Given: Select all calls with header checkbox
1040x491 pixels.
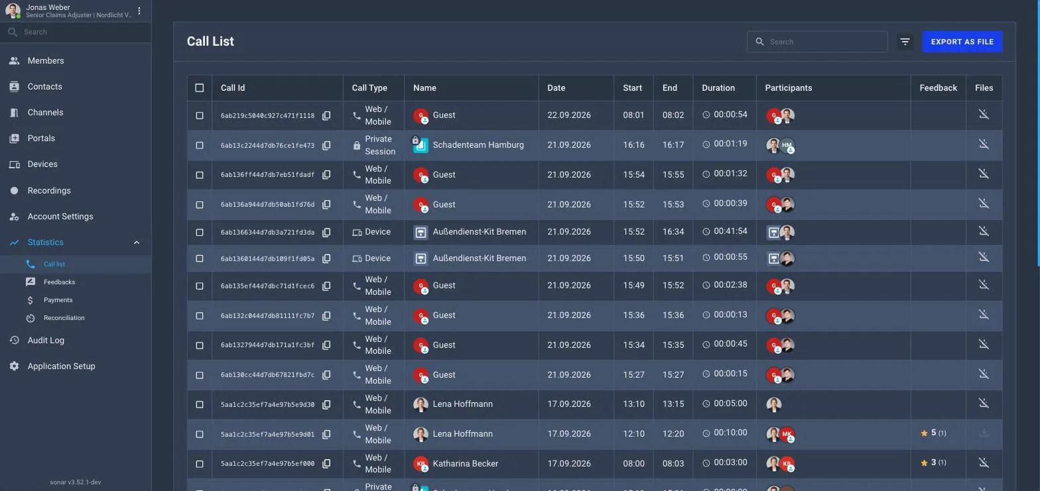Looking at the screenshot, I should pos(200,87).
